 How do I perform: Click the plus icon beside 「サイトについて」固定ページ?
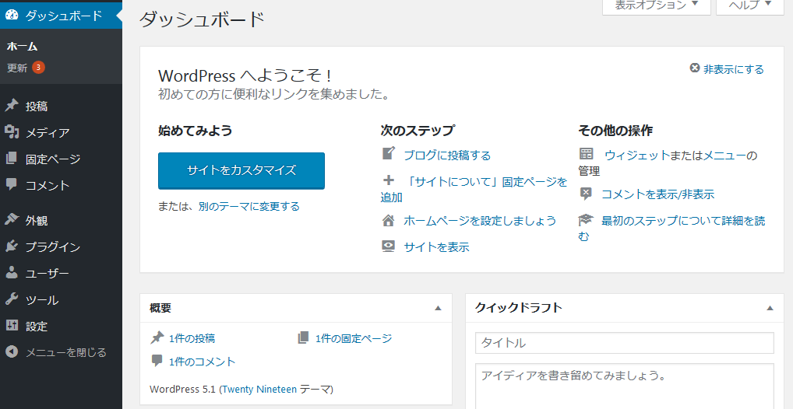pyautogui.click(x=389, y=180)
